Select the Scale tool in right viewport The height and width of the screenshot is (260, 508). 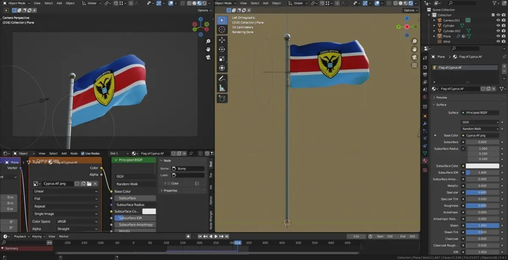pyautogui.click(x=222, y=58)
